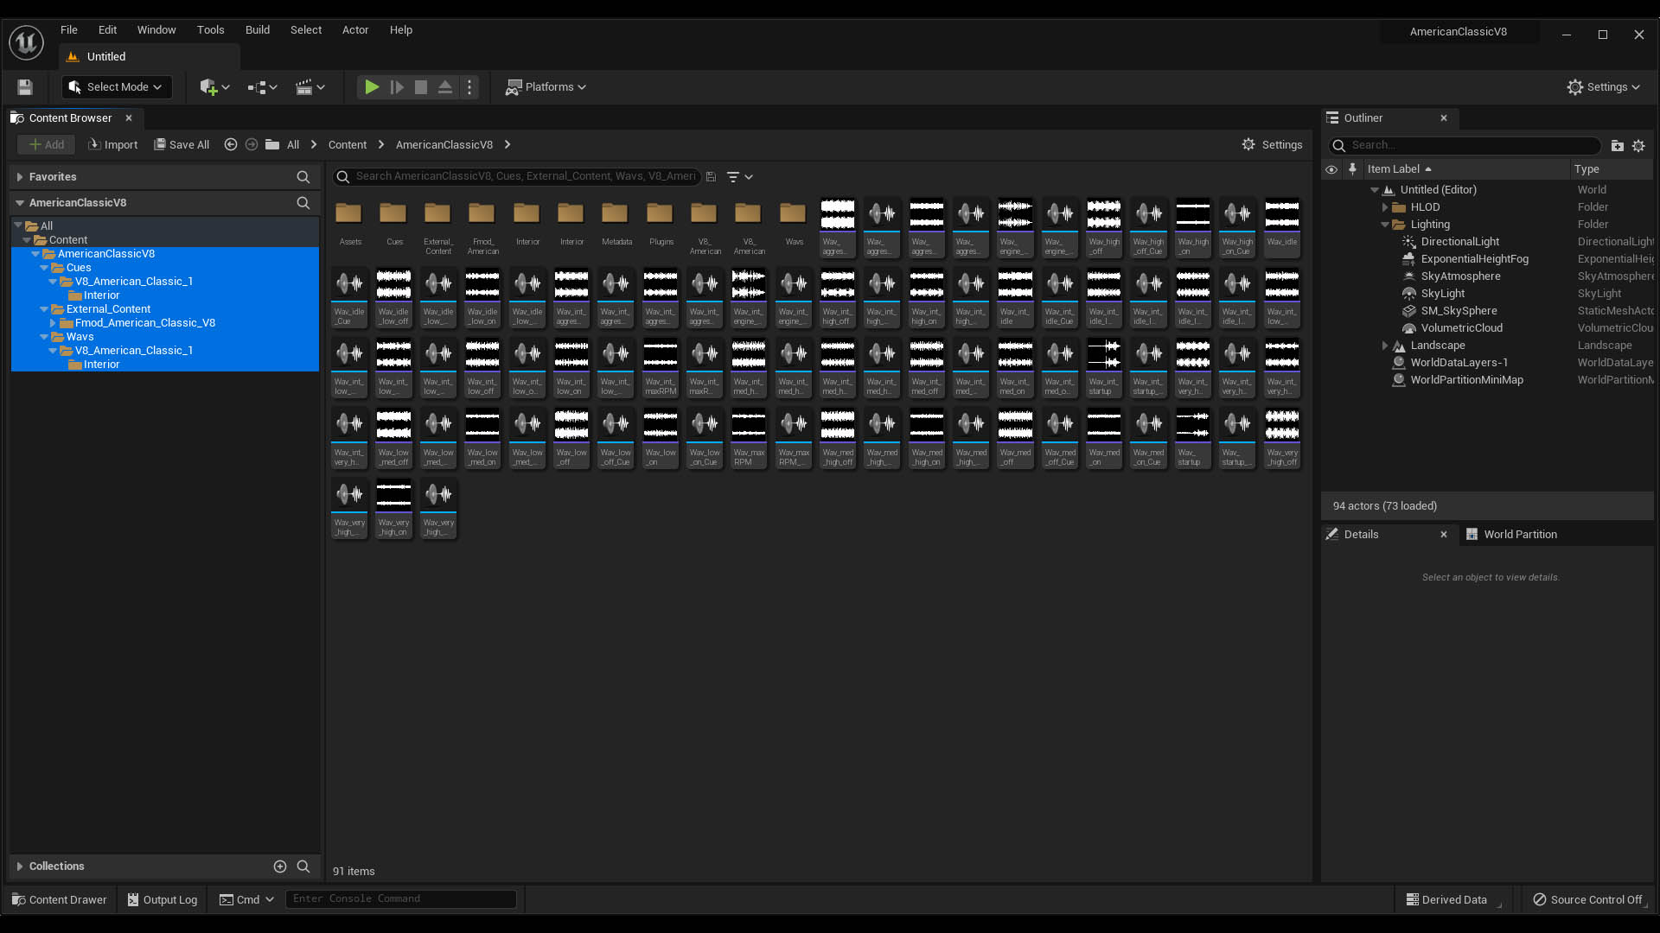Toggle Source Control Off status
Screen dimensions: 1660x933
(1587, 899)
